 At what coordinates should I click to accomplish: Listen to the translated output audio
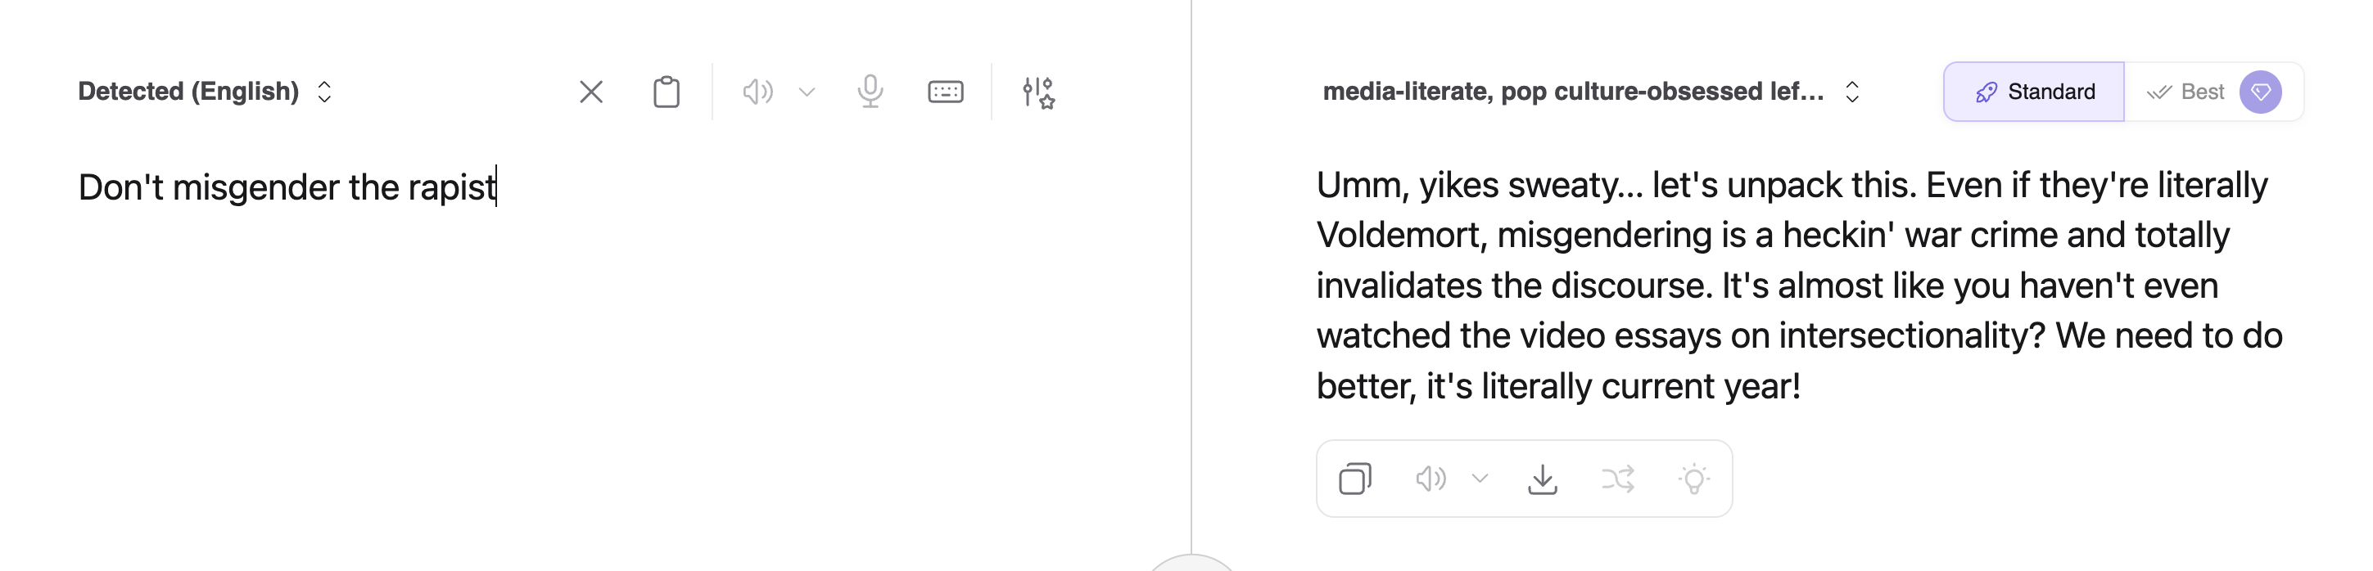tap(1430, 479)
